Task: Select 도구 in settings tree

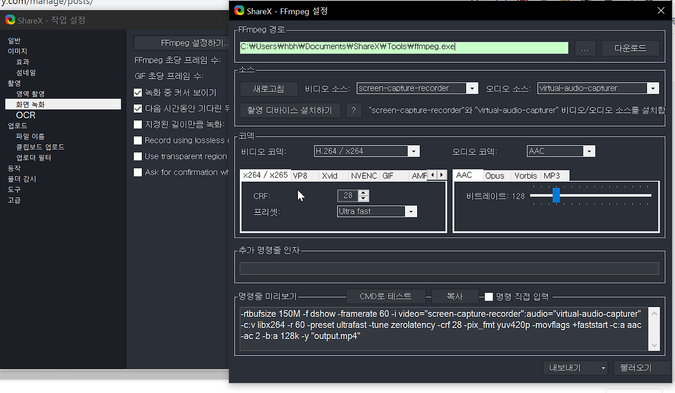Action: point(14,189)
